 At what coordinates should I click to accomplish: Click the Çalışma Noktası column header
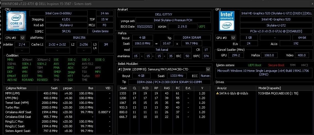click(20, 88)
